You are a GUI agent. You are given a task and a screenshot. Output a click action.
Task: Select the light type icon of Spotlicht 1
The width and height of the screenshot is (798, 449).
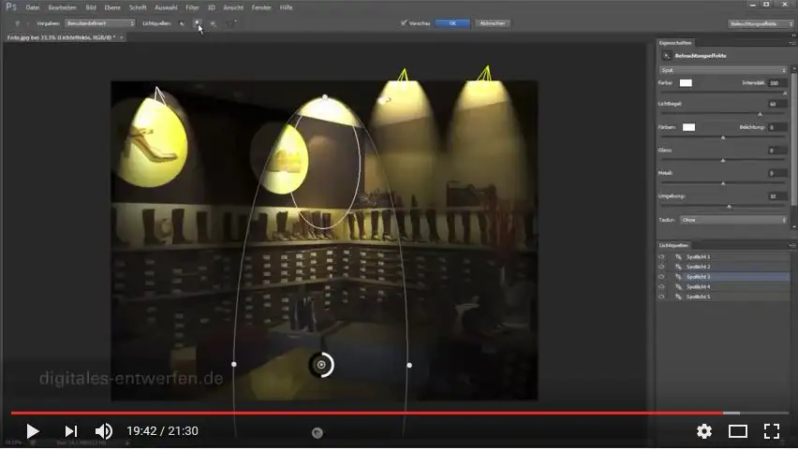coord(678,257)
